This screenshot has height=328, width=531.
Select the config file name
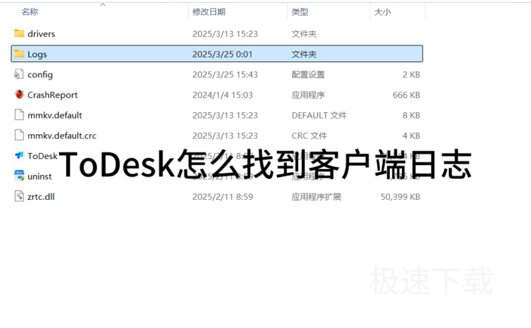(x=40, y=75)
